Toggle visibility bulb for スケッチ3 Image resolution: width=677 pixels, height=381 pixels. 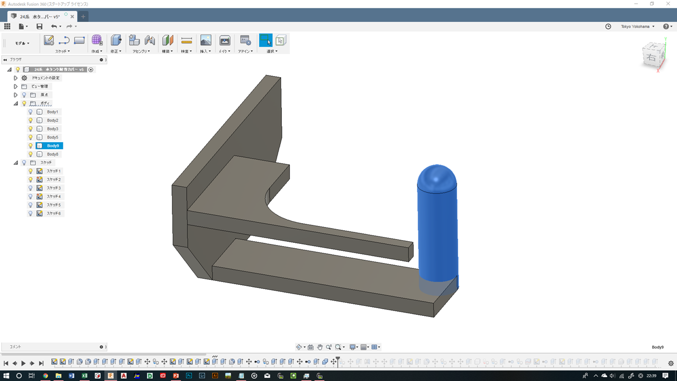click(x=31, y=188)
